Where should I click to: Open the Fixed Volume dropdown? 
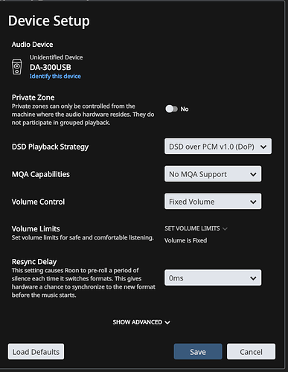pyautogui.click(x=213, y=202)
